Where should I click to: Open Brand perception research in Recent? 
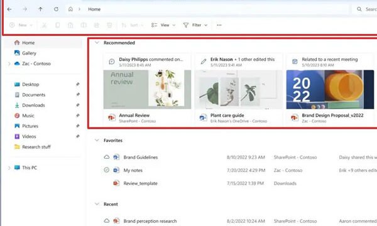(150, 221)
